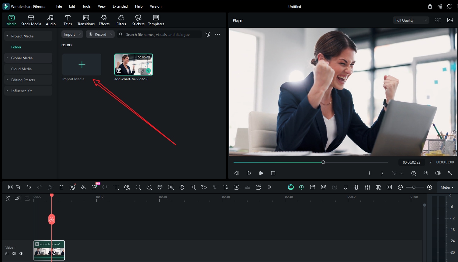Toggle Video 1 track visibility eye
The width and height of the screenshot is (458, 262).
[x=21, y=253]
